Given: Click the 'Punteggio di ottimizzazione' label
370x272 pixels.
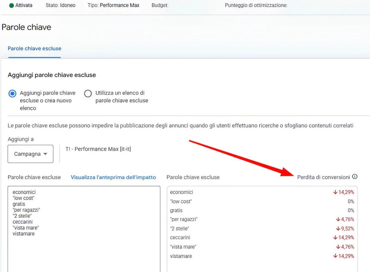Looking at the screenshot, I should [x=256, y=5].
